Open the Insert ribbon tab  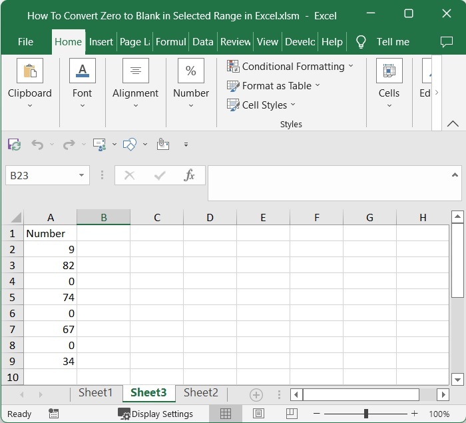[101, 41]
